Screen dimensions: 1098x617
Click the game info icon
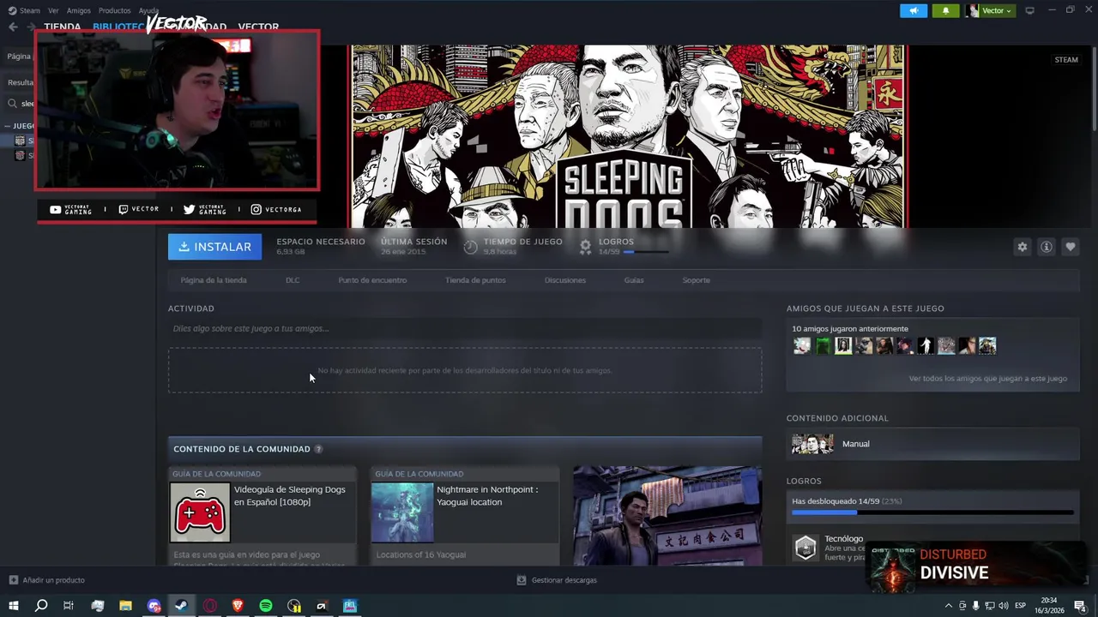pos(1046,247)
